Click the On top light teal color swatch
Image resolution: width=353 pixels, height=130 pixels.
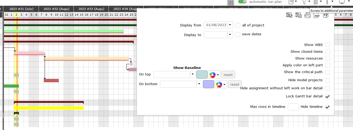tap(202, 74)
